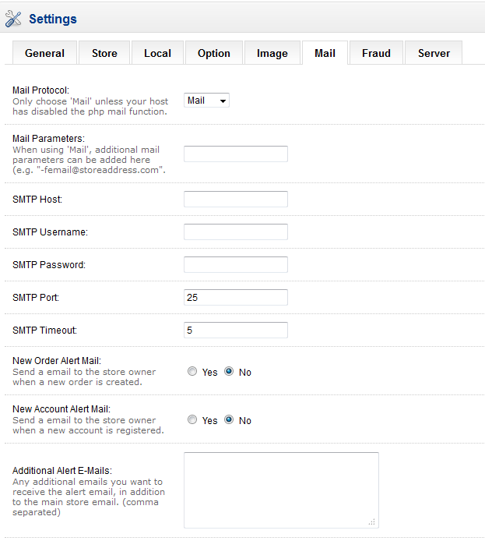Choose Yes for New Account Alert Mail
The height and width of the screenshot is (541, 485).
(x=192, y=420)
